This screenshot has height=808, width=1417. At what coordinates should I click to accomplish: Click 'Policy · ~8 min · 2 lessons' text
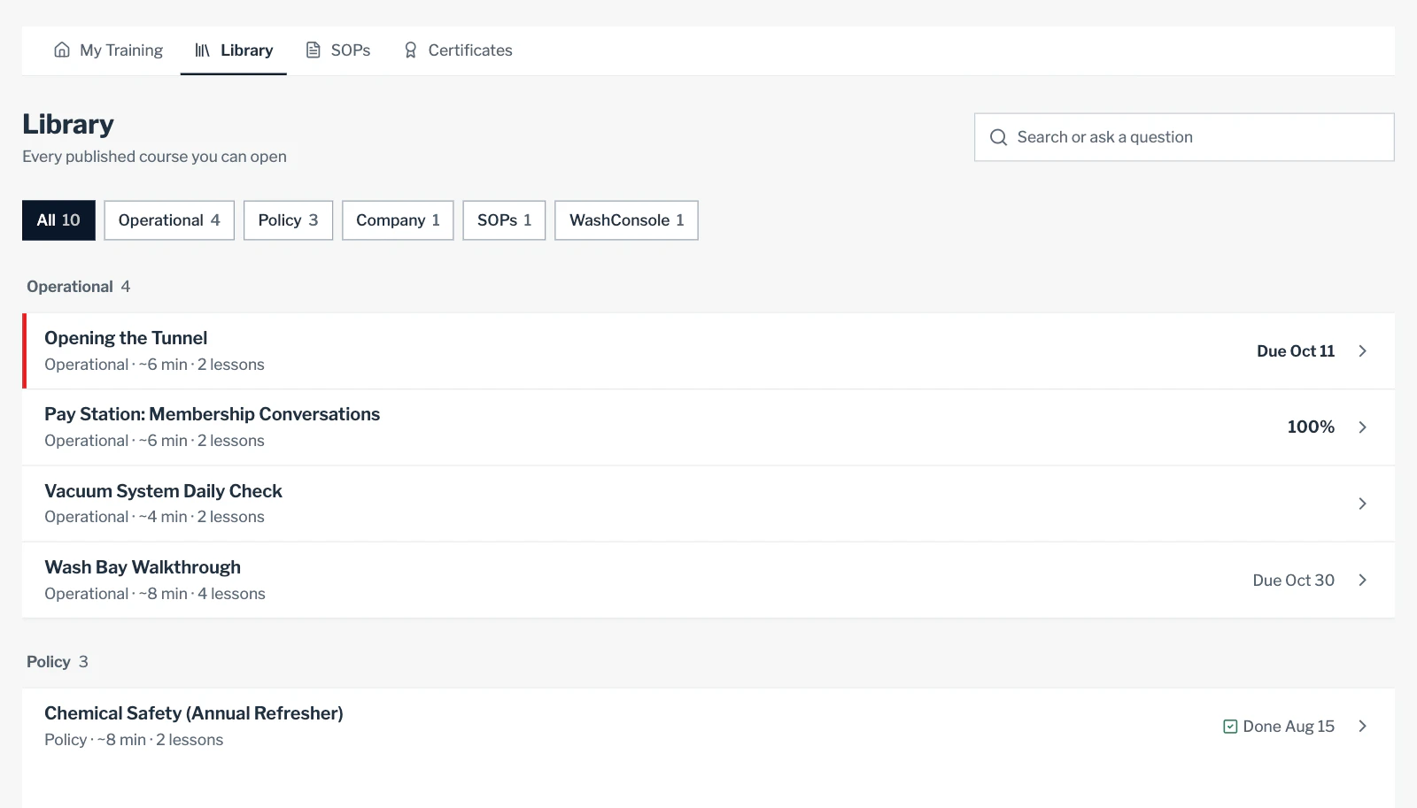click(134, 740)
